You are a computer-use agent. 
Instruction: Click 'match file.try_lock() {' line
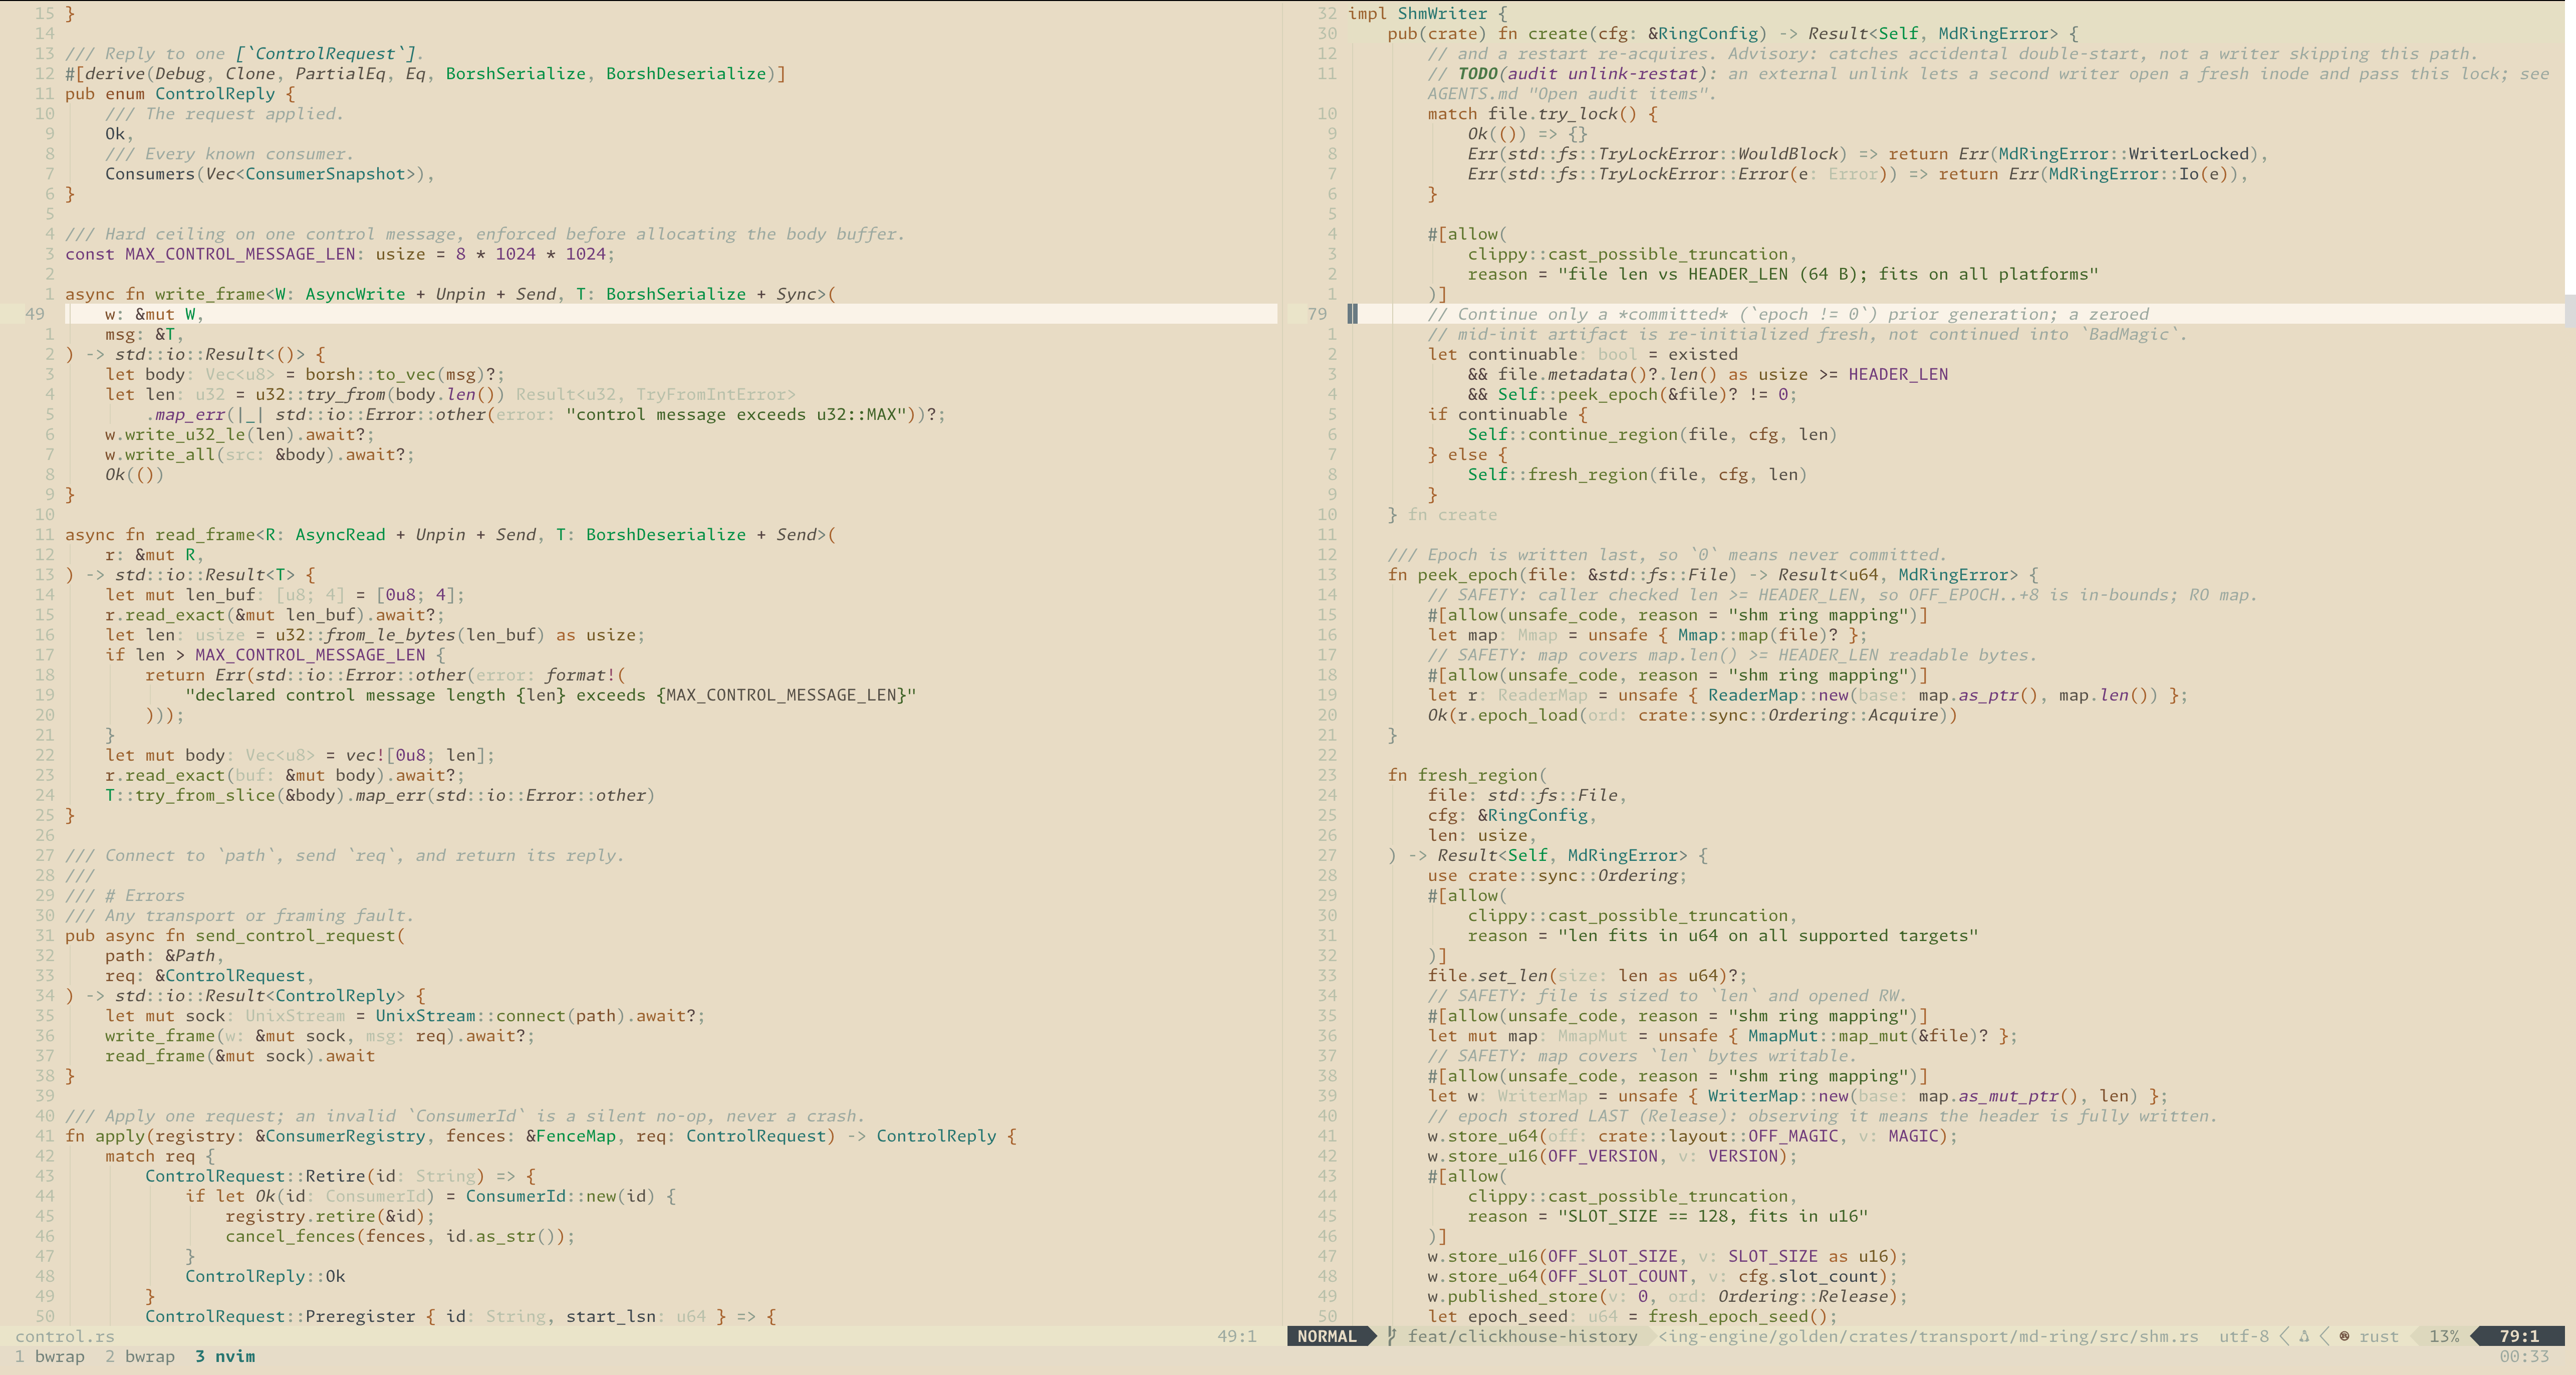click(x=1542, y=114)
